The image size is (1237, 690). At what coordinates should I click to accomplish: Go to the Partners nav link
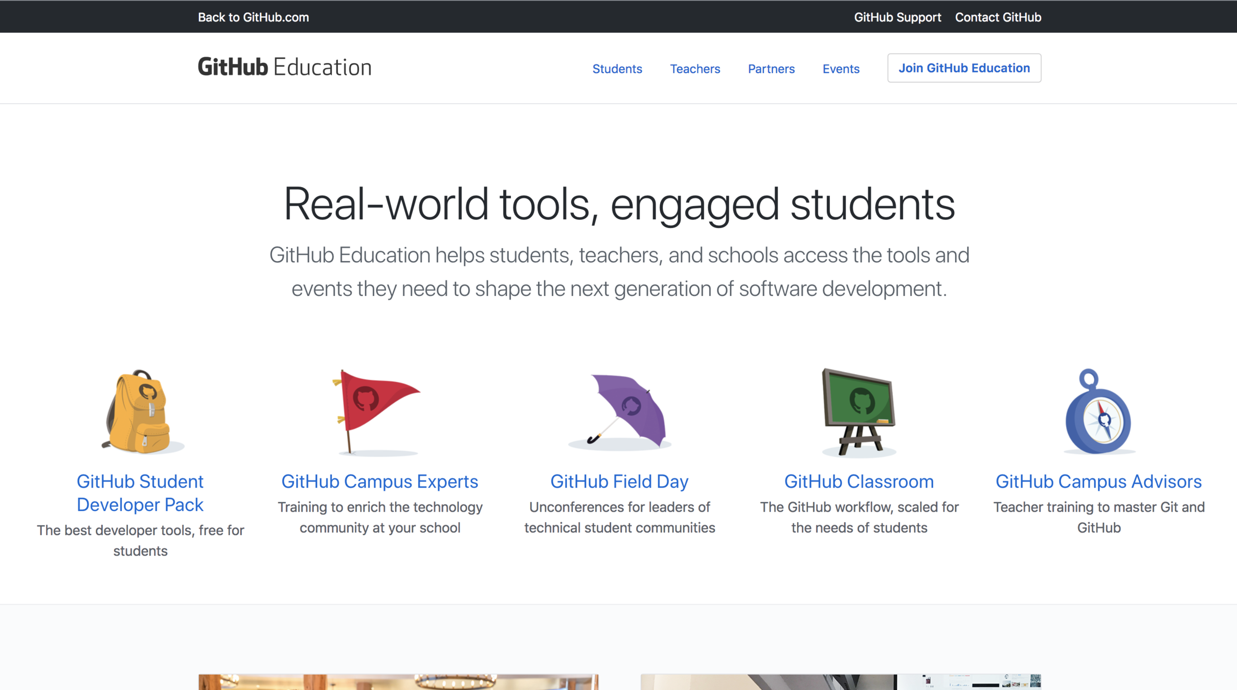(x=771, y=68)
